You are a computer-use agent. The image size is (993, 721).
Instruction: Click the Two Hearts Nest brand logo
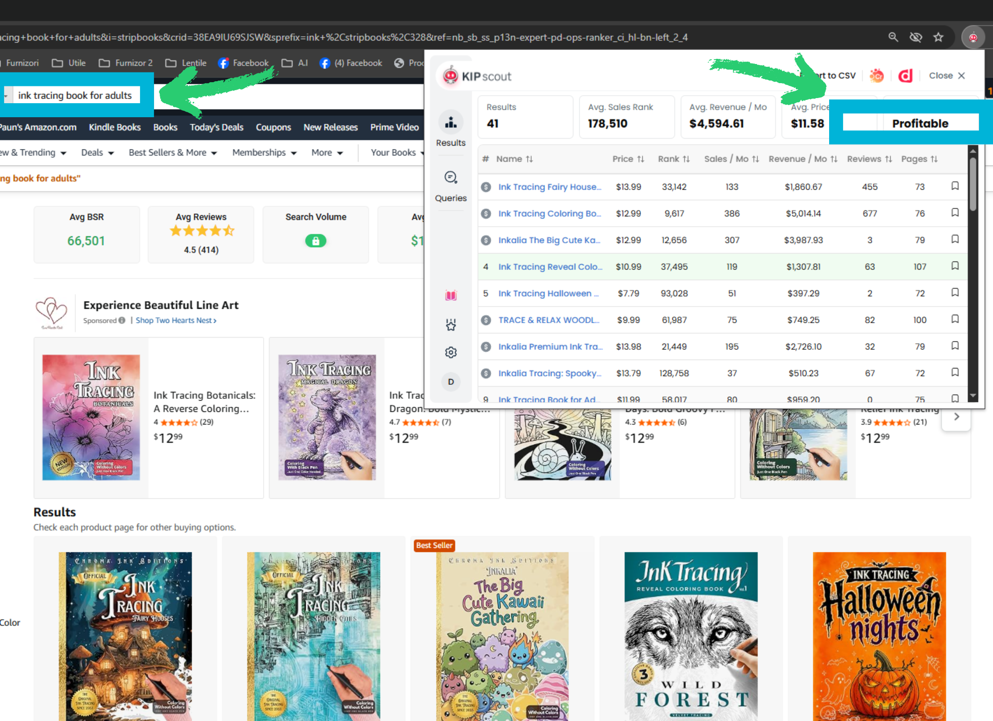pyautogui.click(x=51, y=312)
